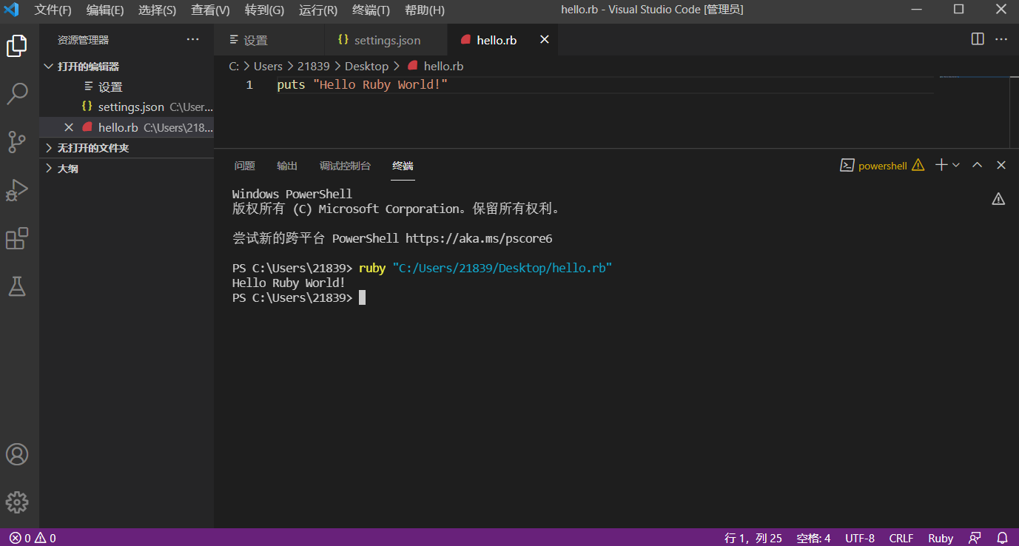Image resolution: width=1019 pixels, height=546 pixels.
Task: Create a new terminal with the plus icon
Action: (941, 165)
